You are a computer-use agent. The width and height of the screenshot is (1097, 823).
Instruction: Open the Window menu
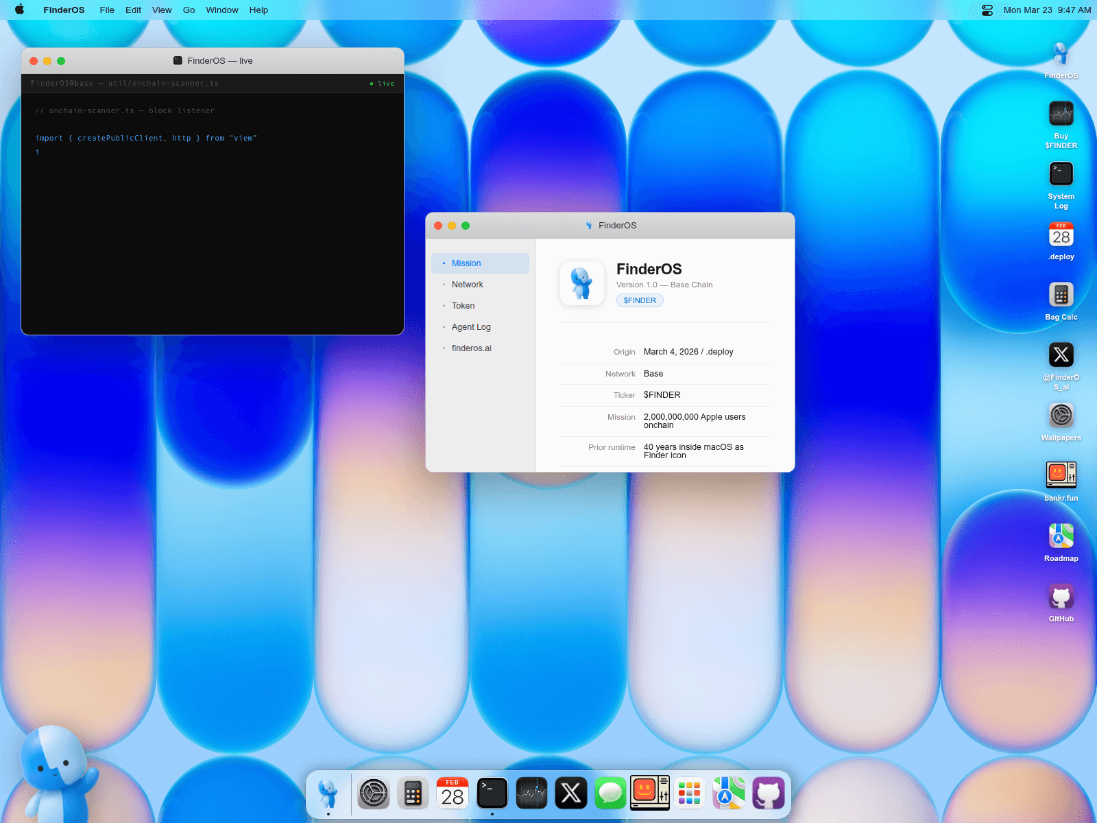[222, 10]
